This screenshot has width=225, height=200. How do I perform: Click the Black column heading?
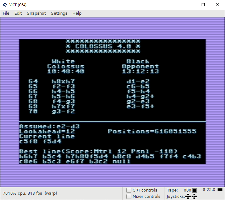138,61
